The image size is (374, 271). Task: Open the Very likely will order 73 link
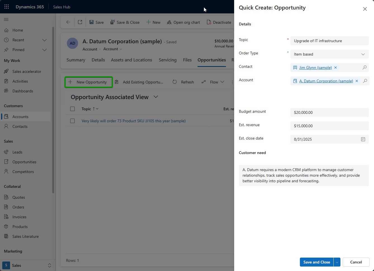[x=133, y=121]
